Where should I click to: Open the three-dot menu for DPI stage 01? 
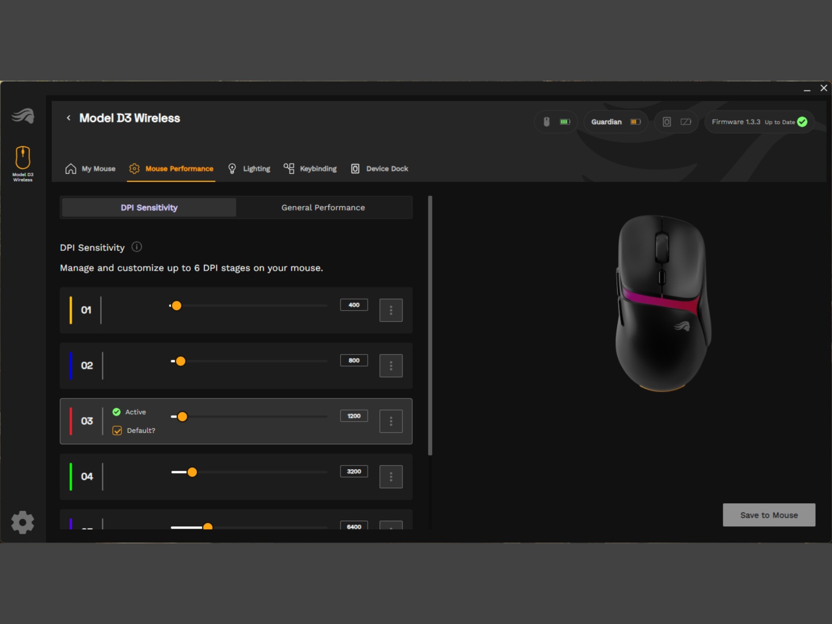[391, 310]
